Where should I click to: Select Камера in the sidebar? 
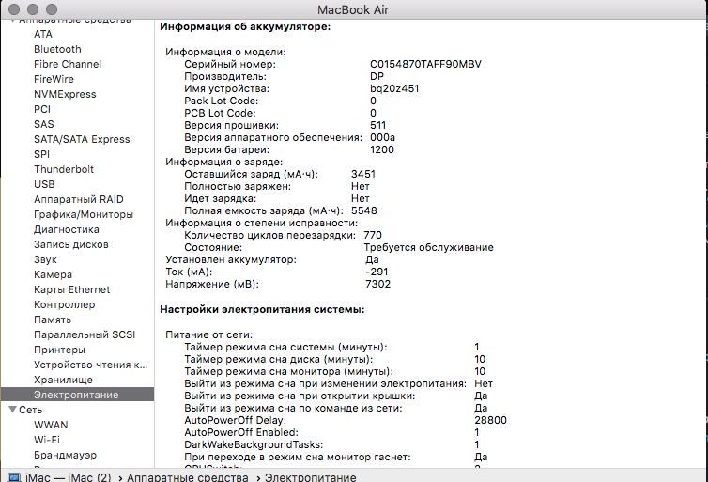[53, 274]
